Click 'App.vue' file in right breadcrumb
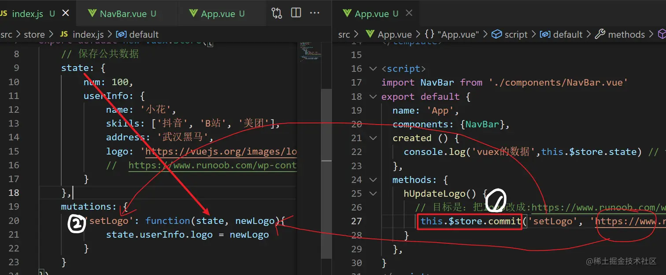 395,34
